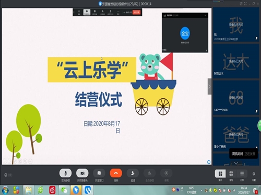
Task: Open meeting settings icon at bottom right
Action: (x=254, y=174)
